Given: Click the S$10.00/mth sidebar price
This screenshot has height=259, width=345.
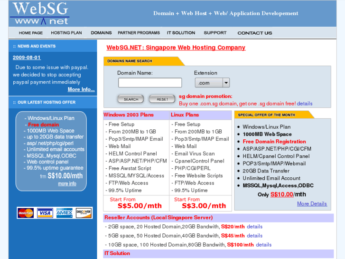Looking at the screenshot, I should pos(65,176).
